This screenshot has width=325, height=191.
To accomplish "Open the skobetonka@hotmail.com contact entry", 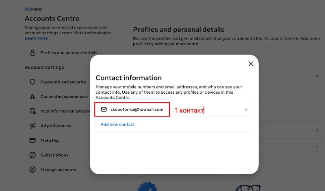I will (174, 109).
